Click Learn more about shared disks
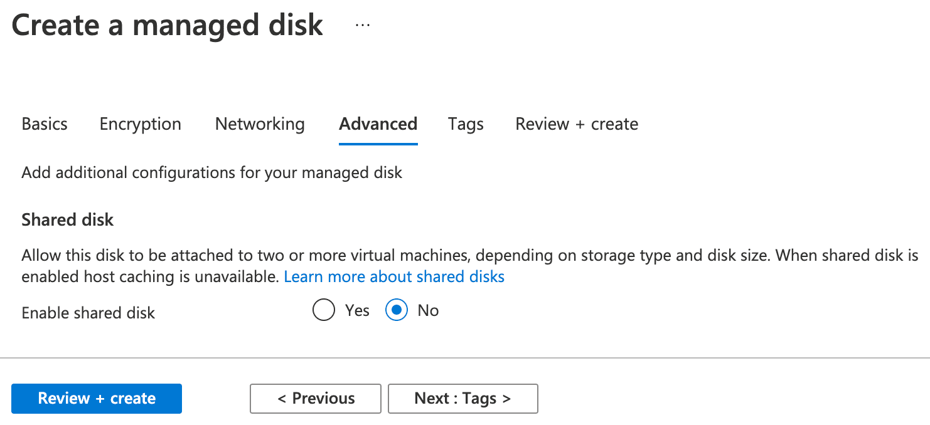This screenshot has height=425, width=930. [394, 276]
